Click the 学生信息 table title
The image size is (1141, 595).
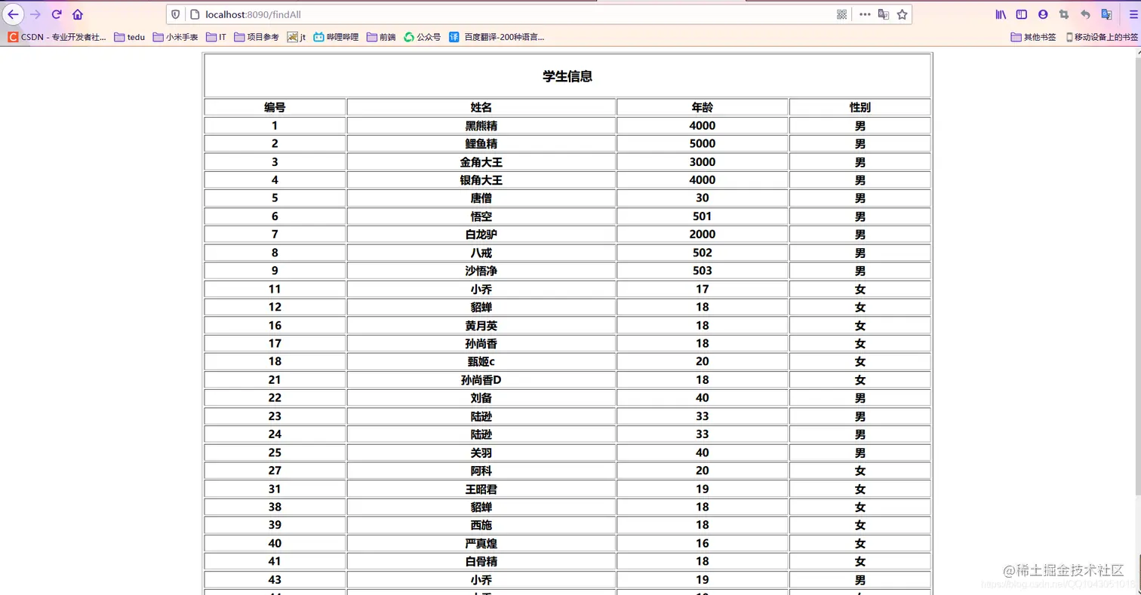[x=567, y=76]
